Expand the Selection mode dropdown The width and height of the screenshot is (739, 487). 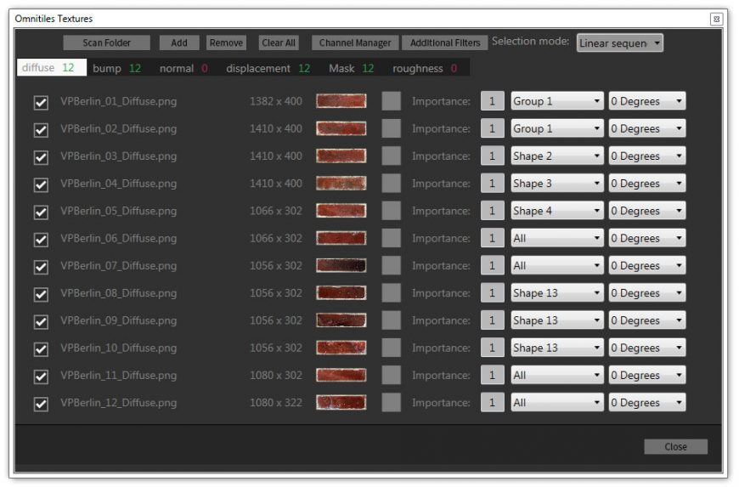pos(619,42)
